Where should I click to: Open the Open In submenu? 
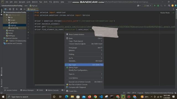coord(84,74)
